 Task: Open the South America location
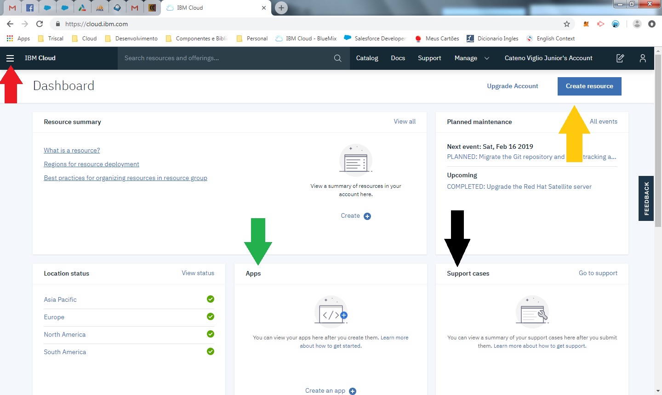(x=65, y=352)
